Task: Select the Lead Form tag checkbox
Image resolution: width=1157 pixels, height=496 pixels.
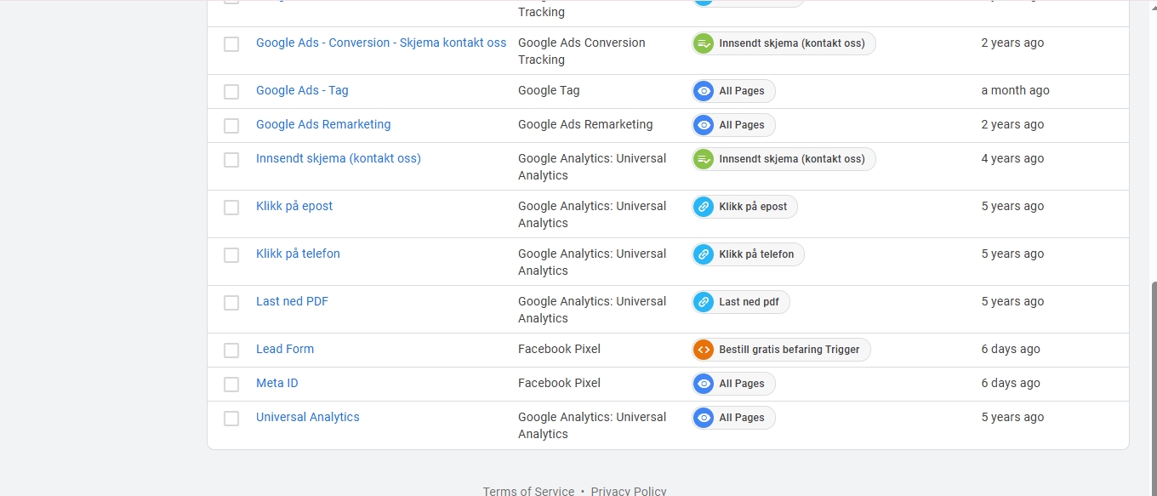Action: coord(231,351)
